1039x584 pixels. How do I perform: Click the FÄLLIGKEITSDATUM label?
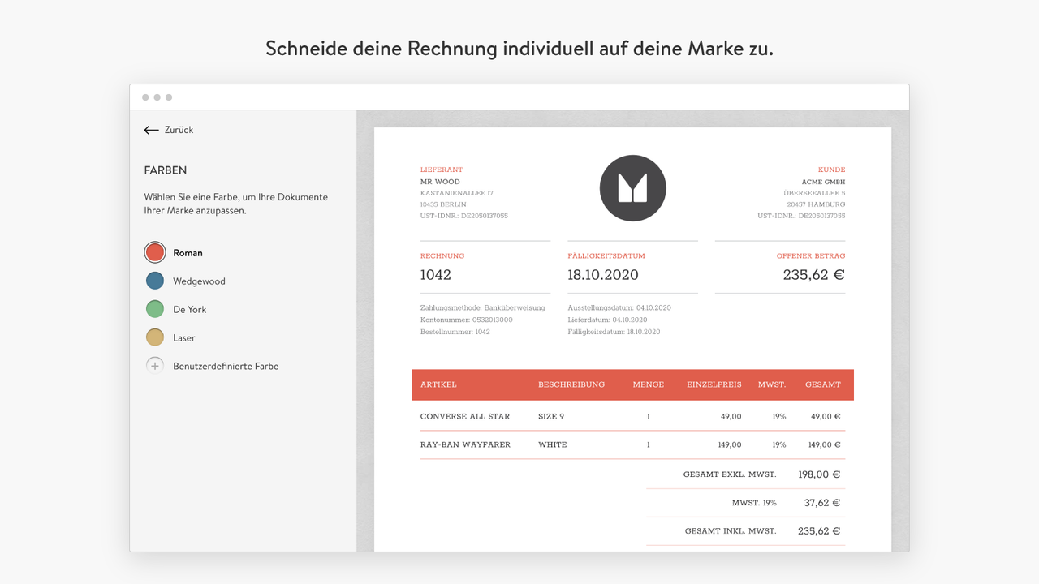608,256
